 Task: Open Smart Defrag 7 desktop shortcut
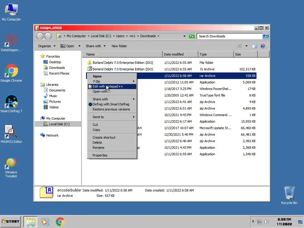coord(11,104)
